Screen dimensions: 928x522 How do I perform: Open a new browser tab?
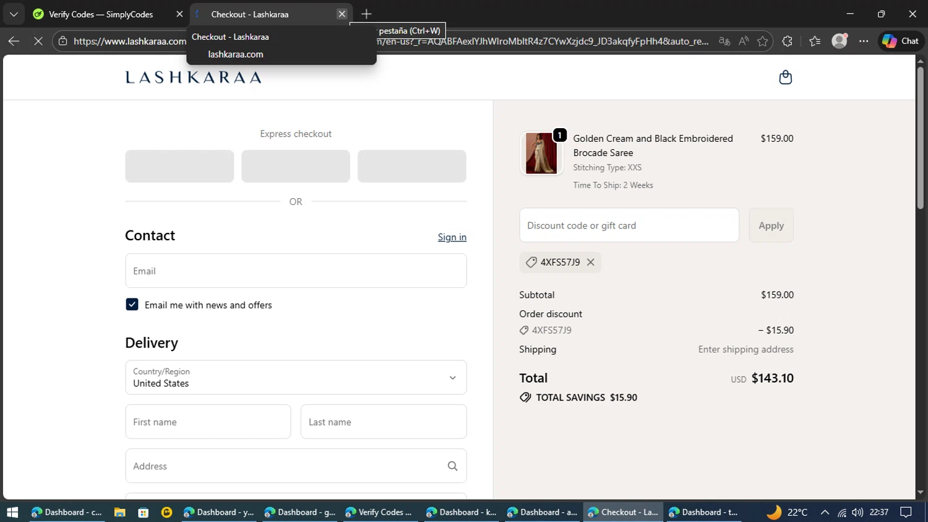366,14
